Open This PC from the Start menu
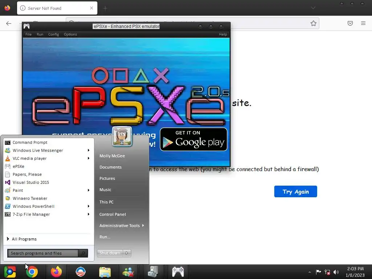The image size is (372, 279). pyautogui.click(x=106, y=202)
